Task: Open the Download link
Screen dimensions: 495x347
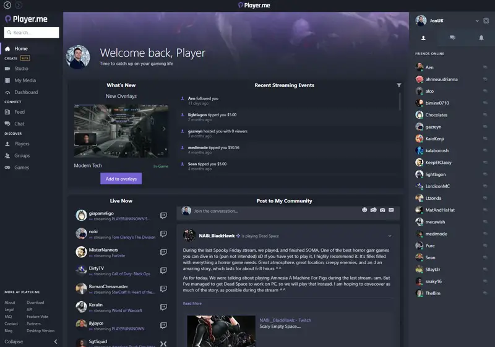Action: coord(35,302)
